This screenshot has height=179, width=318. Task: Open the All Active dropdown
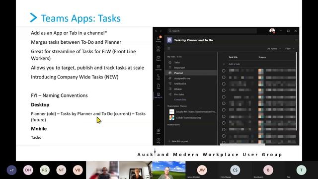pos(274,49)
